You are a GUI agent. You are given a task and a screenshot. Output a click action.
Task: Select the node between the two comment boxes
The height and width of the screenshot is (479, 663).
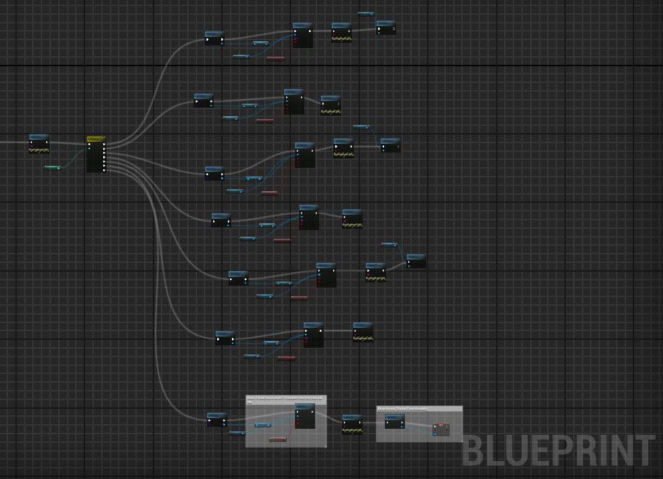pos(352,424)
